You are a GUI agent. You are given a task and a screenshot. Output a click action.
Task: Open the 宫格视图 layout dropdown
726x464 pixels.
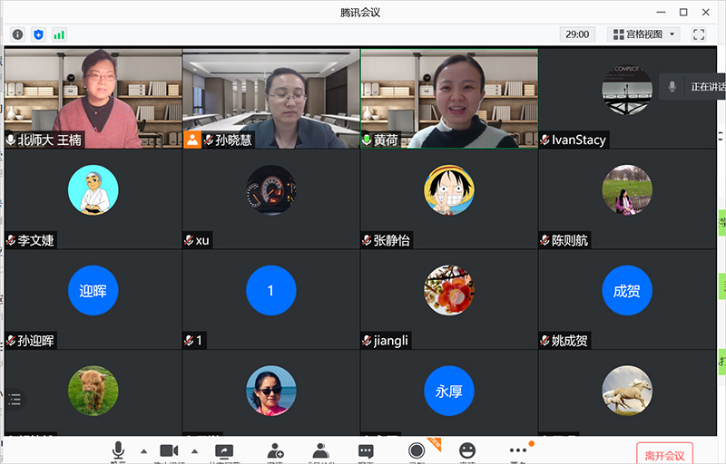[643, 34]
